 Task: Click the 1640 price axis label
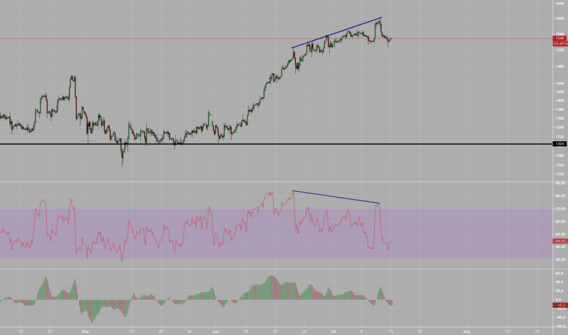[559, 3]
